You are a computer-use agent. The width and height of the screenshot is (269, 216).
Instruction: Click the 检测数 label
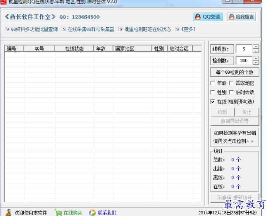point(222,60)
